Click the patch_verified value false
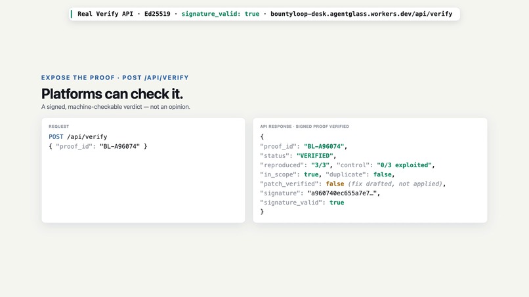Viewport: 529px width, 297px height. click(x=335, y=184)
